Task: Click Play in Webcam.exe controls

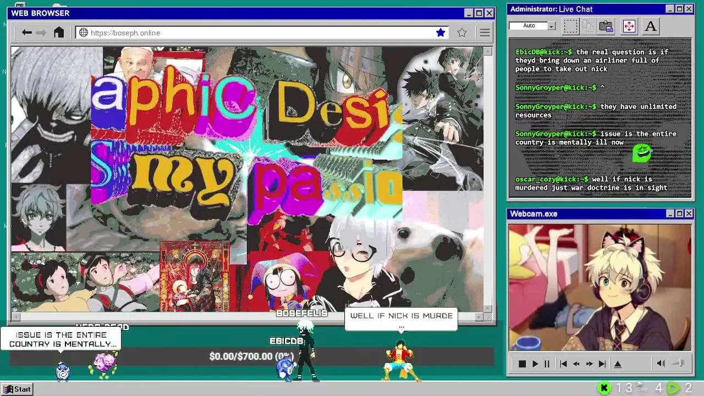Action: (x=535, y=364)
